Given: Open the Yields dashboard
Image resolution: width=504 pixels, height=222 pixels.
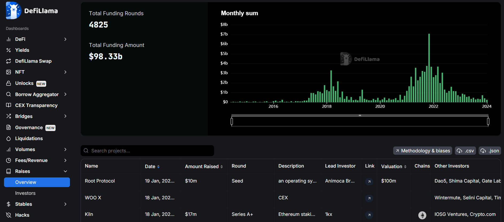Looking at the screenshot, I should [22, 50].
